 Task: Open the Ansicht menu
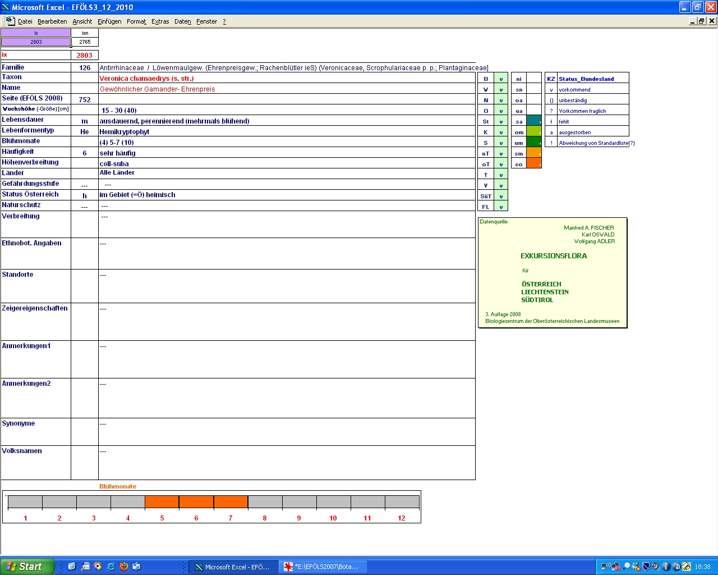pos(82,21)
